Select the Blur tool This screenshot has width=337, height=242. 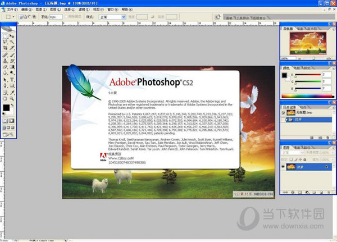pos(6,73)
